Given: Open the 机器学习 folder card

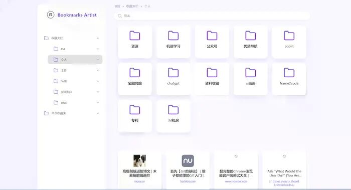Looking at the screenshot, I should 173,42.
